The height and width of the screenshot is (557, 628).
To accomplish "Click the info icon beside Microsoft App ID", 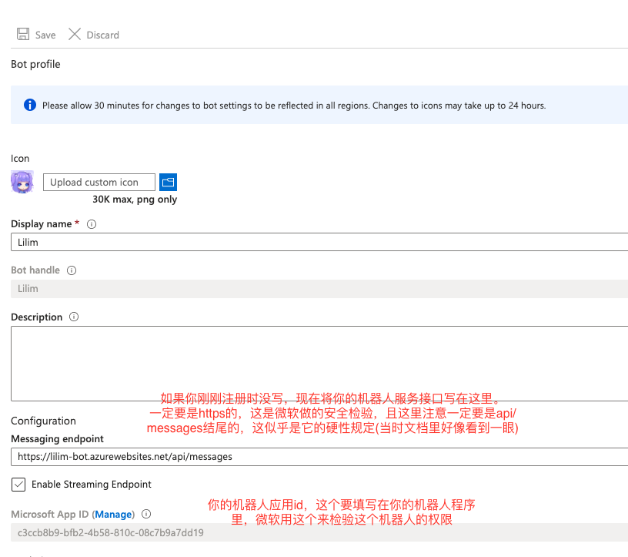I will (146, 514).
